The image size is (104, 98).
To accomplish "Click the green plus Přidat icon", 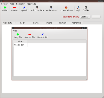I will coord(5,8).
